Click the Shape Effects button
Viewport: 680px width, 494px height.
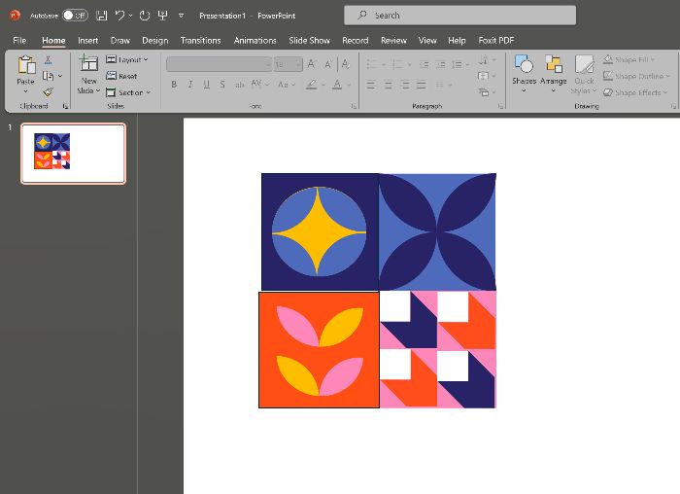point(635,92)
